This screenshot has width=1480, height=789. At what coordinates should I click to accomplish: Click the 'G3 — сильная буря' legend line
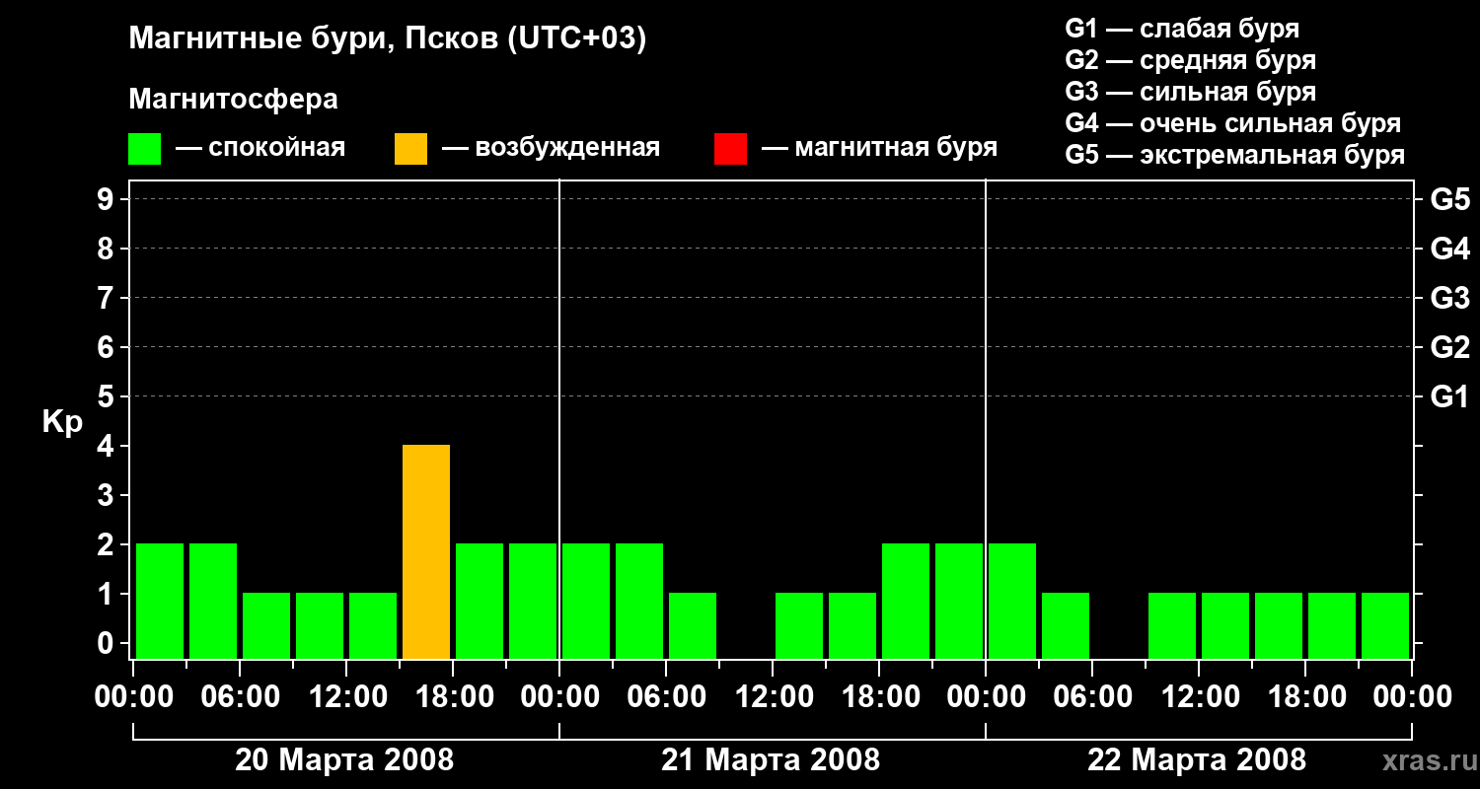pyautogui.click(x=1190, y=92)
